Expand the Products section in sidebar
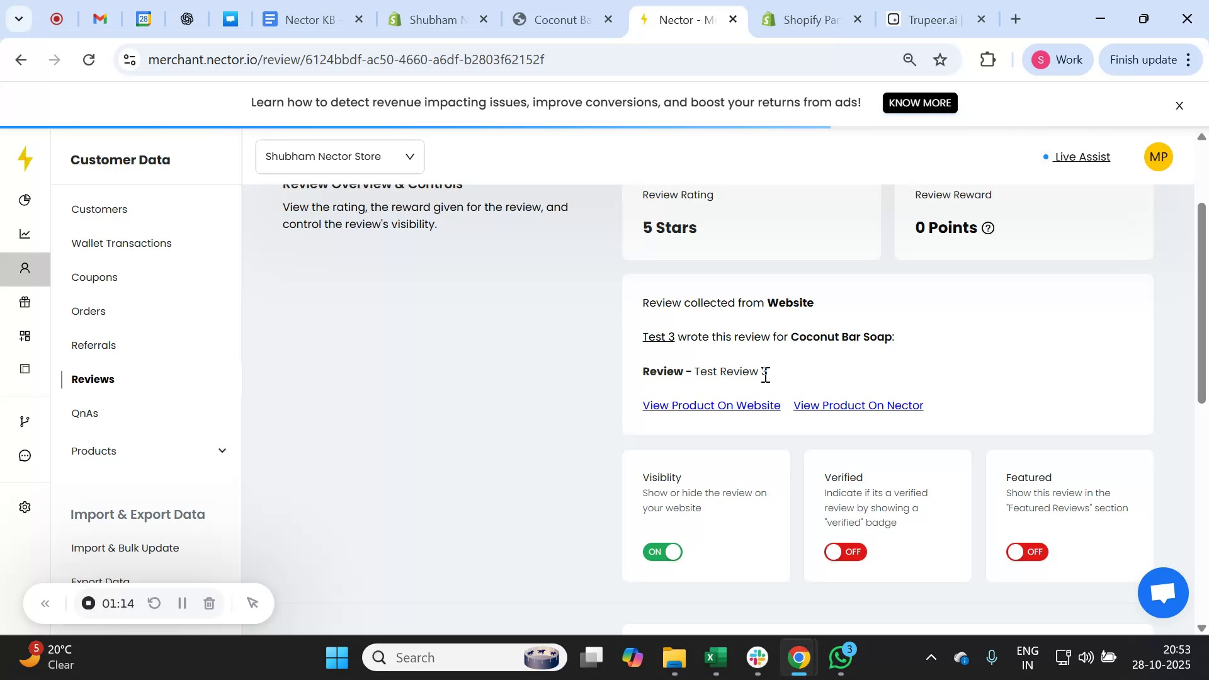Viewport: 1209px width, 680px height. [x=222, y=450]
